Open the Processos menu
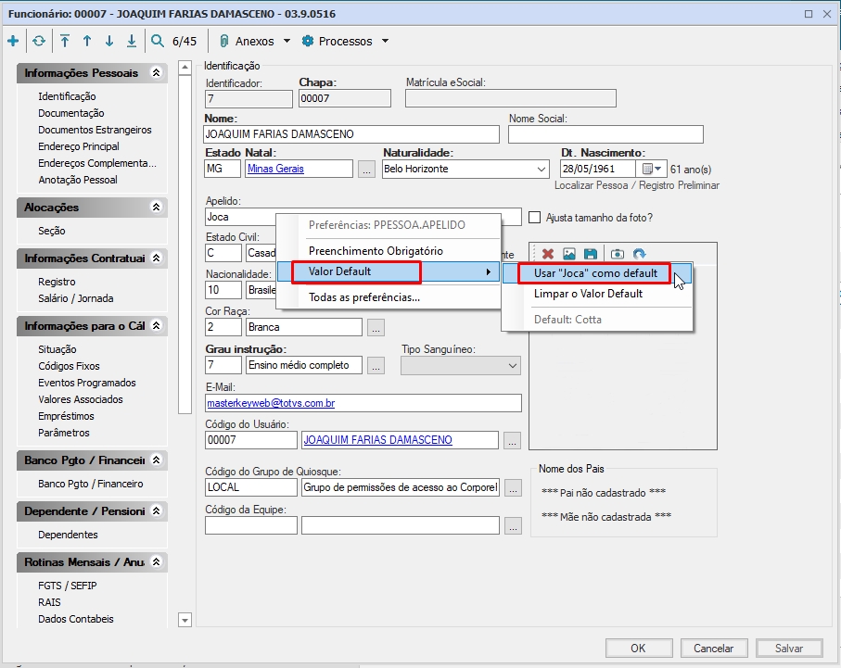The width and height of the screenshot is (841, 668). 337,42
